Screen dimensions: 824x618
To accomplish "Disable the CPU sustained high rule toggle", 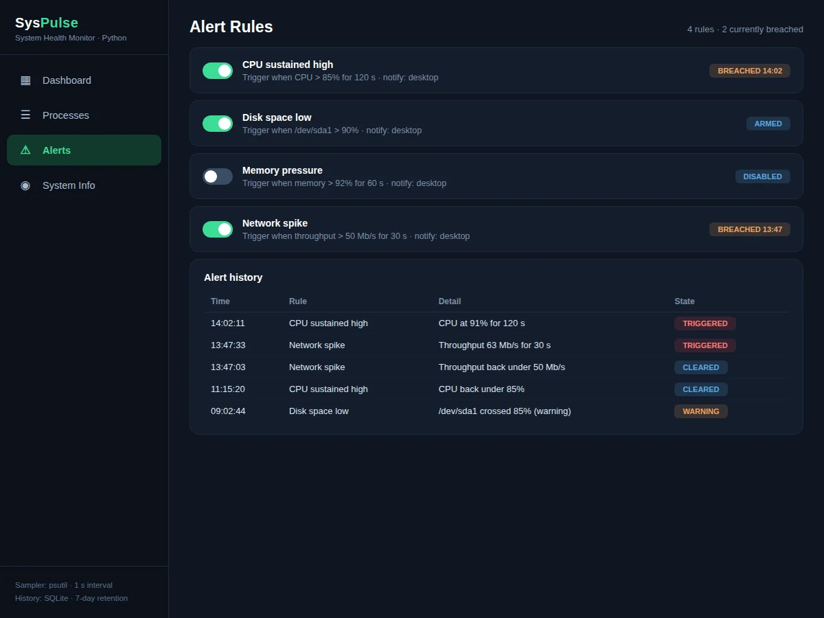I will coord(218,71).
